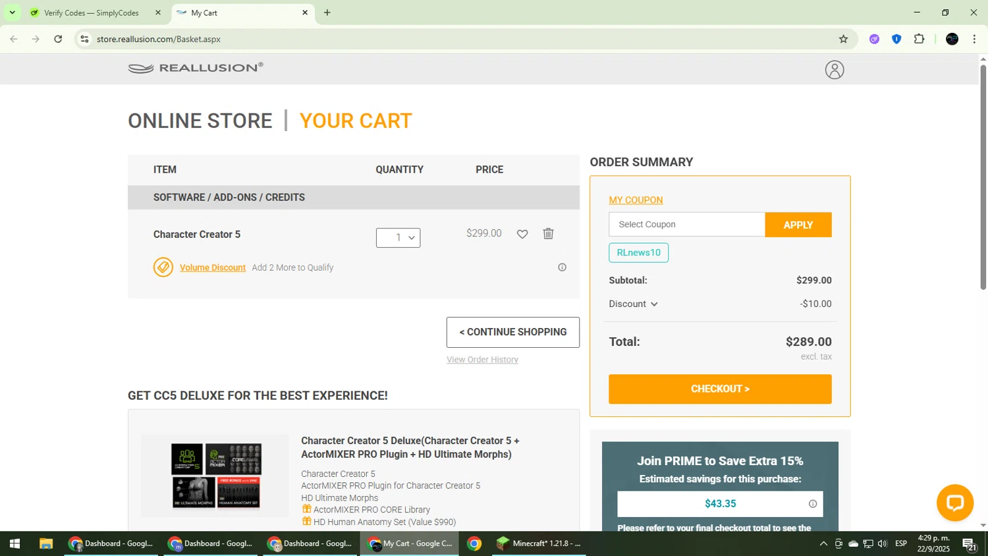Open the tab search dropdown arrow

[x=12, y=13]
